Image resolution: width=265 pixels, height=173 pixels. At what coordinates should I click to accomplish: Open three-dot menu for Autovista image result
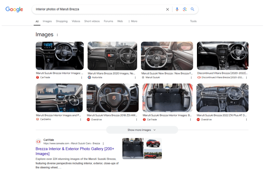tap(135, 78)
